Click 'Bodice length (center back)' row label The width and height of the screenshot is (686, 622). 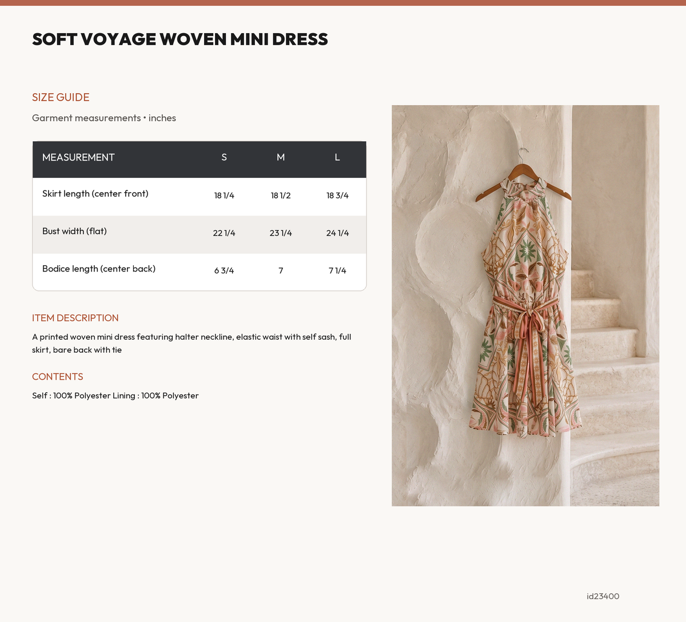coord(99,269)
